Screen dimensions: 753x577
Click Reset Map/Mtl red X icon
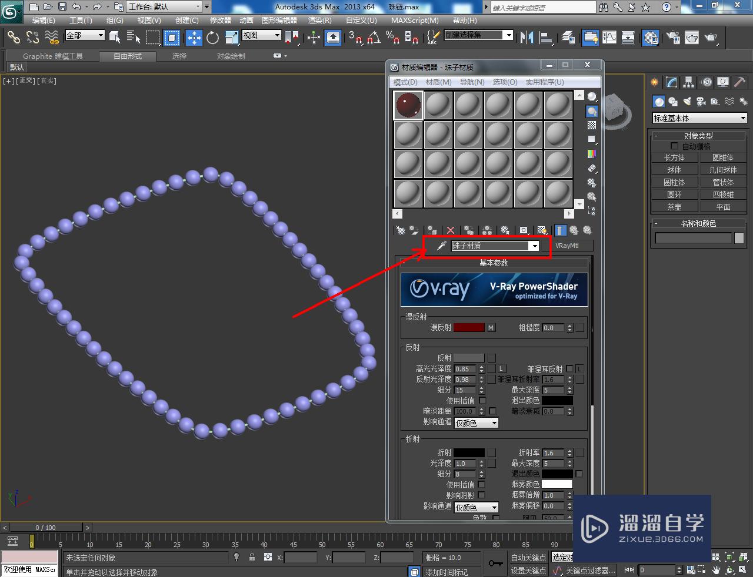451,230
